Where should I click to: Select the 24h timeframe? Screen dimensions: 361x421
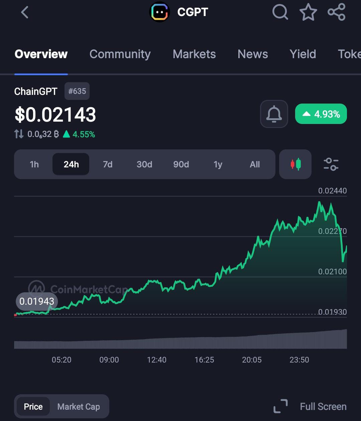[71, 164]
